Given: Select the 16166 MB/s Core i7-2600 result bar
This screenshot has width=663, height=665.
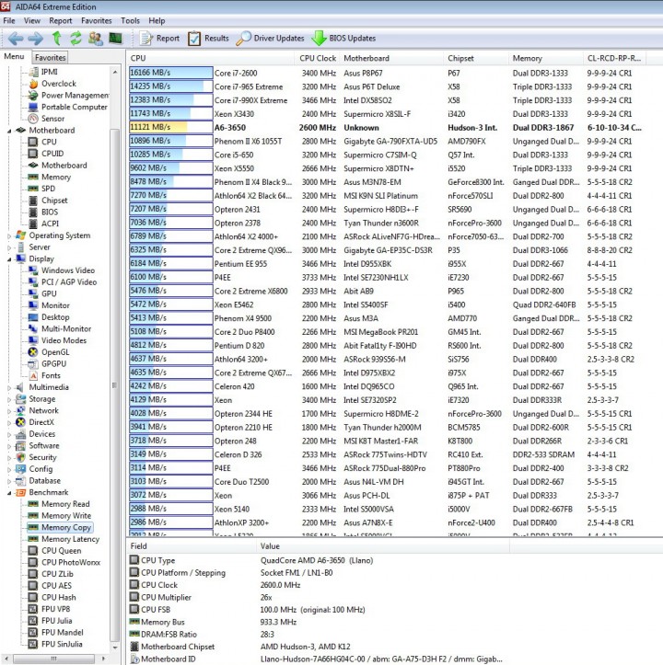Looking at the screenshot, I should (x=170, y=73).
